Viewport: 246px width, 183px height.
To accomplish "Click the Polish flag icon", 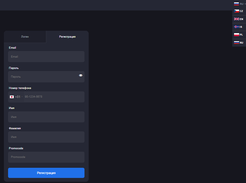I will point(236,35).
